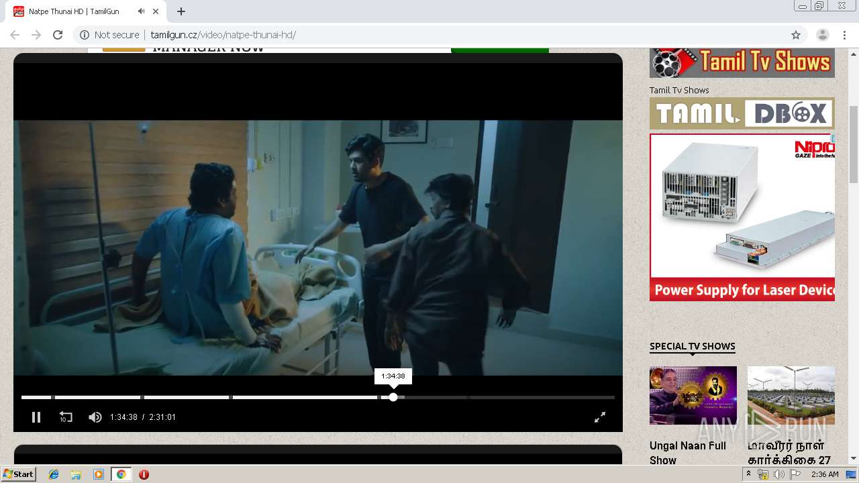Close the Natpe Thunai HD tab
This screenshot has height=483, width=859.
156,11
